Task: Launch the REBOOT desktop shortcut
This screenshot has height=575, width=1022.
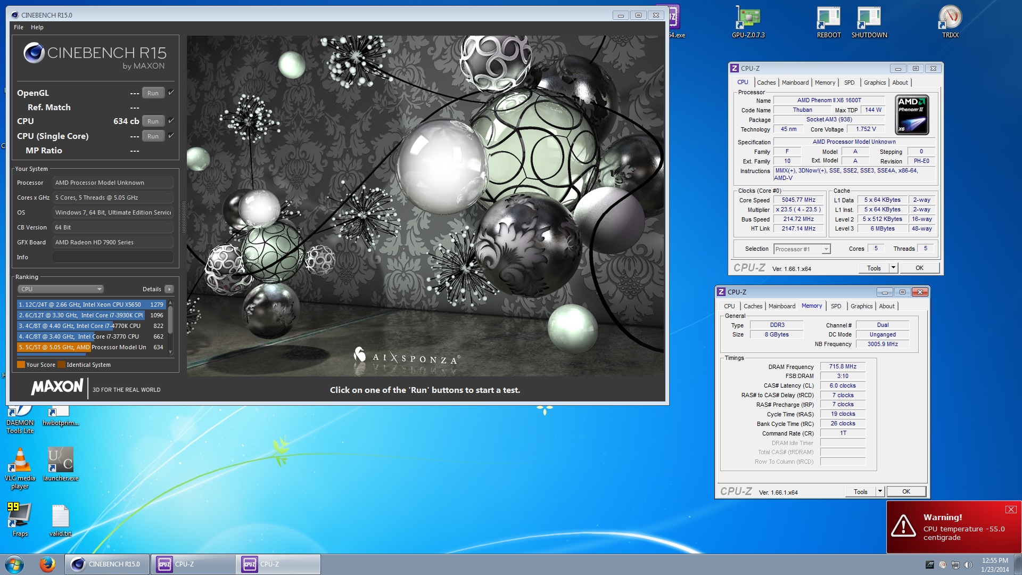Action: click(x=828, y=22)
